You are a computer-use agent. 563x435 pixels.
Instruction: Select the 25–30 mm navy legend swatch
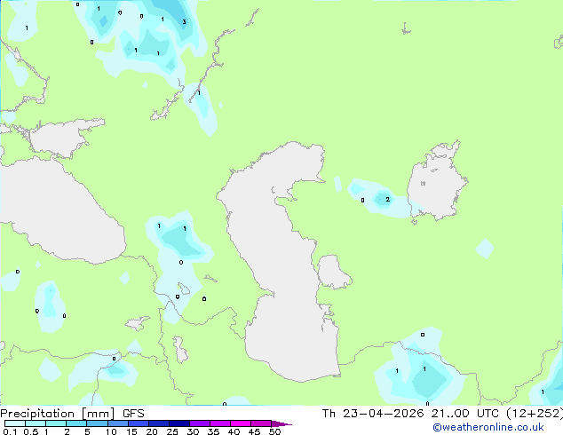point(178,423)
